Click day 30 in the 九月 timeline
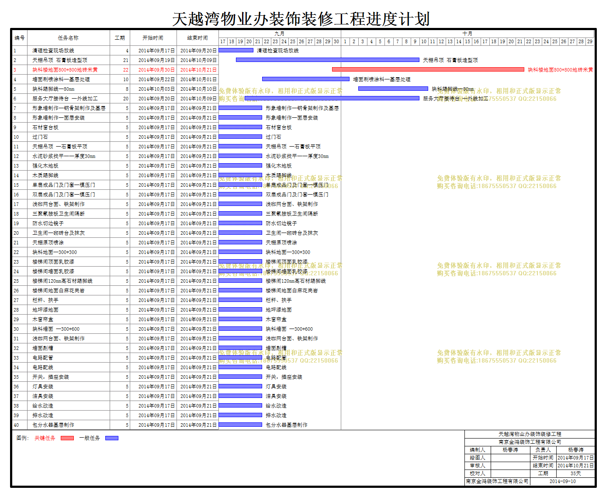 336,41
